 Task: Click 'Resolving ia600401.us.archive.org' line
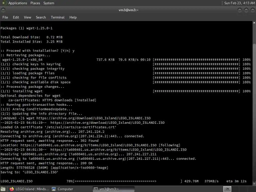click(x=78, y=154)
